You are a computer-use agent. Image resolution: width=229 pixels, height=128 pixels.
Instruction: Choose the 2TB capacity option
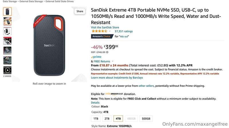[107, 119]
